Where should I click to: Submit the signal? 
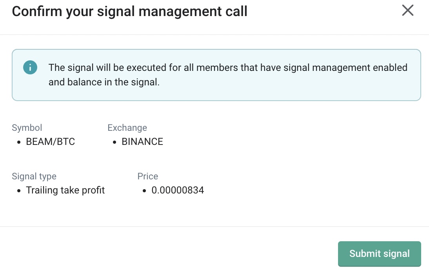tap(379, 254)
